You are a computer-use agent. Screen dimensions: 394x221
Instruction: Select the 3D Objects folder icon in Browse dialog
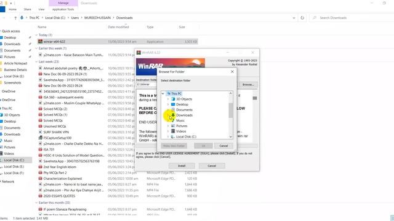[x=173, y=99]
